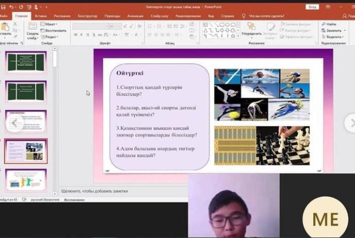
Task: Expand the Раздел section dropdown
Action: [50, 37]
